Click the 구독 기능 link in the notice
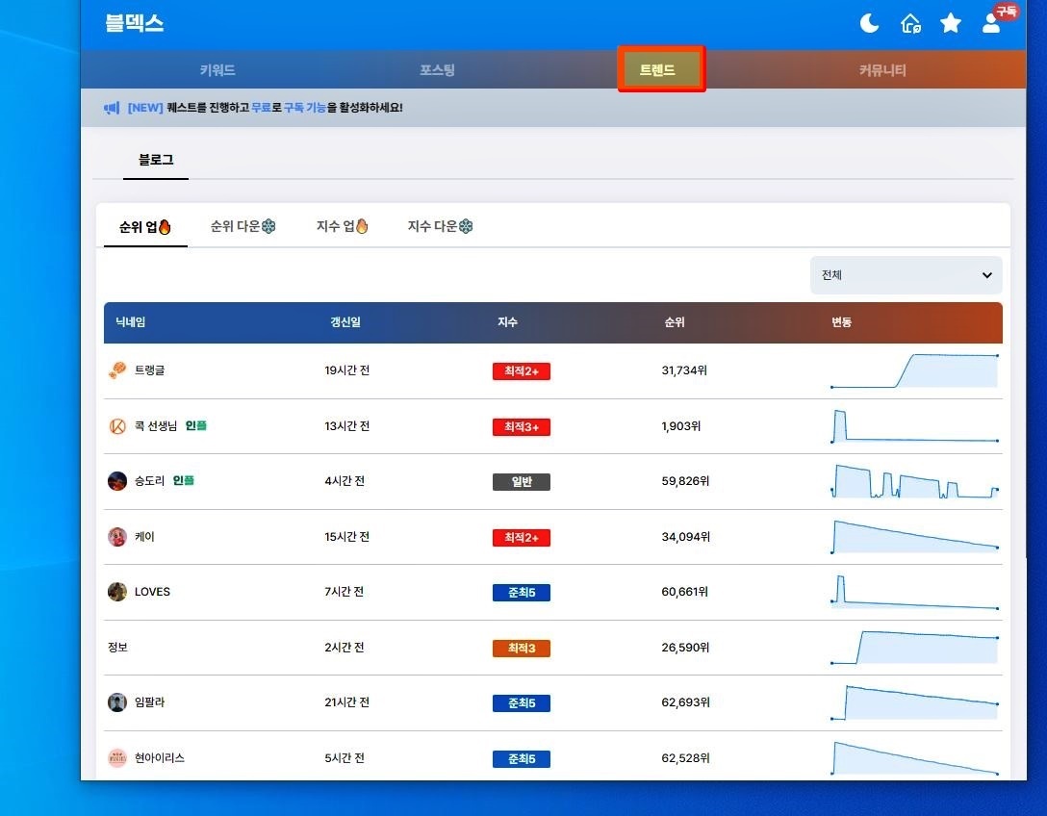Viewport: 1047px width, 816px height. click(305, 108)
